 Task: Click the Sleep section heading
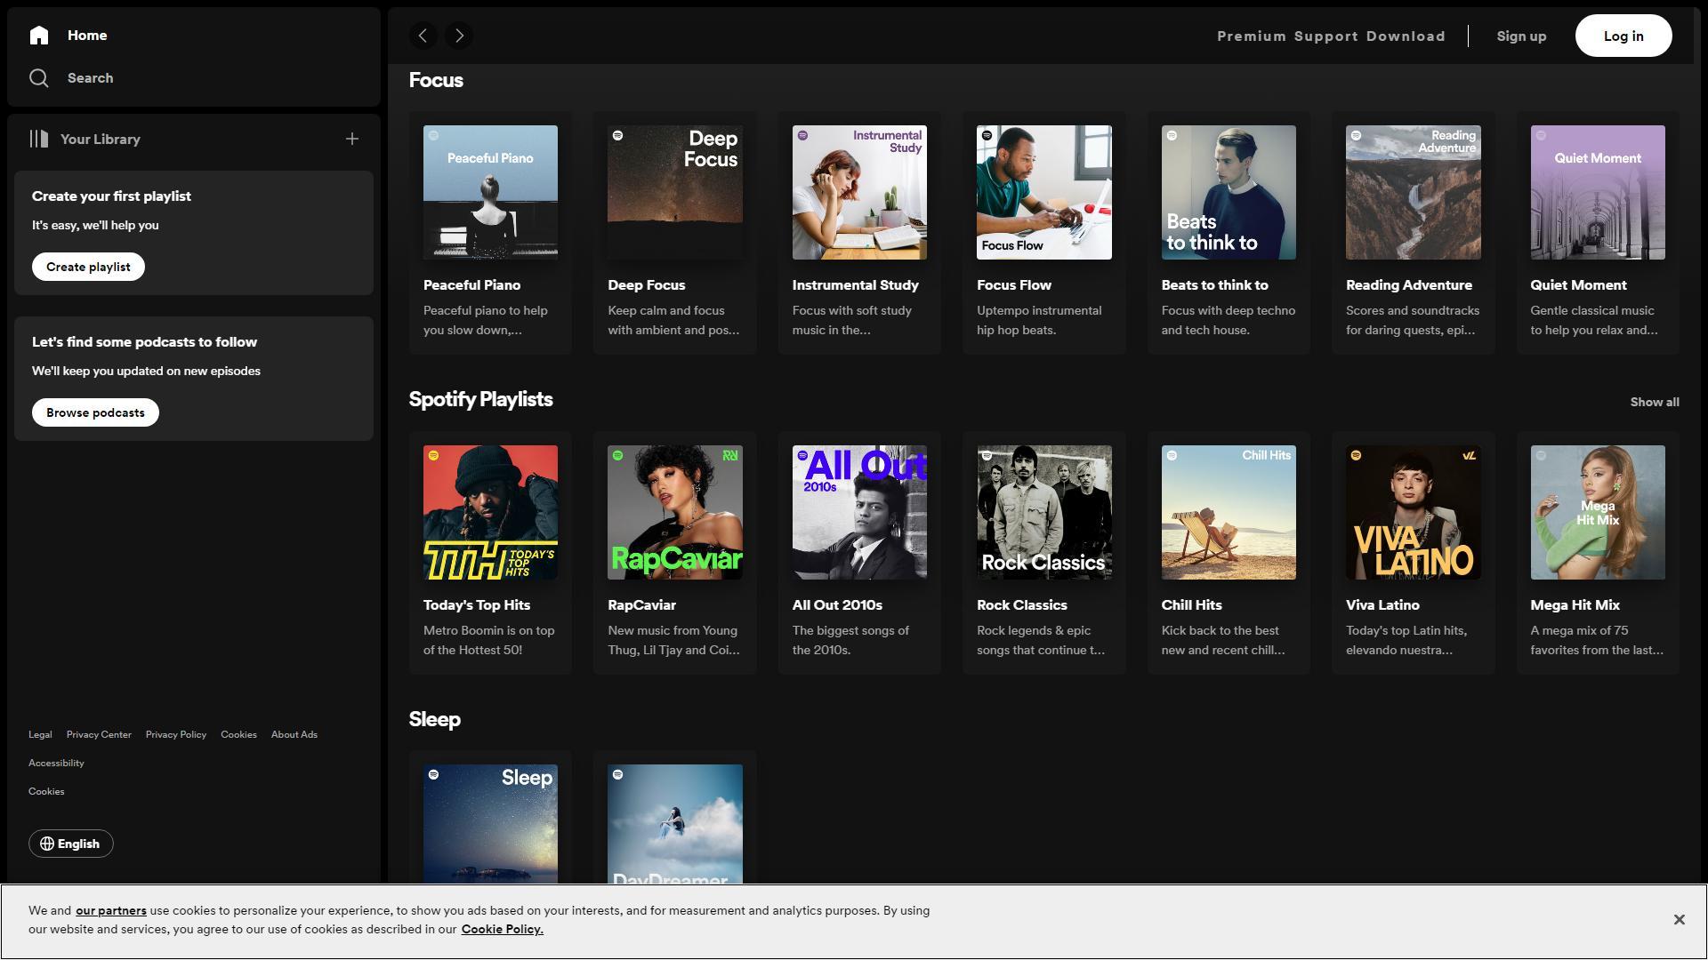click(x=434, y=719)
